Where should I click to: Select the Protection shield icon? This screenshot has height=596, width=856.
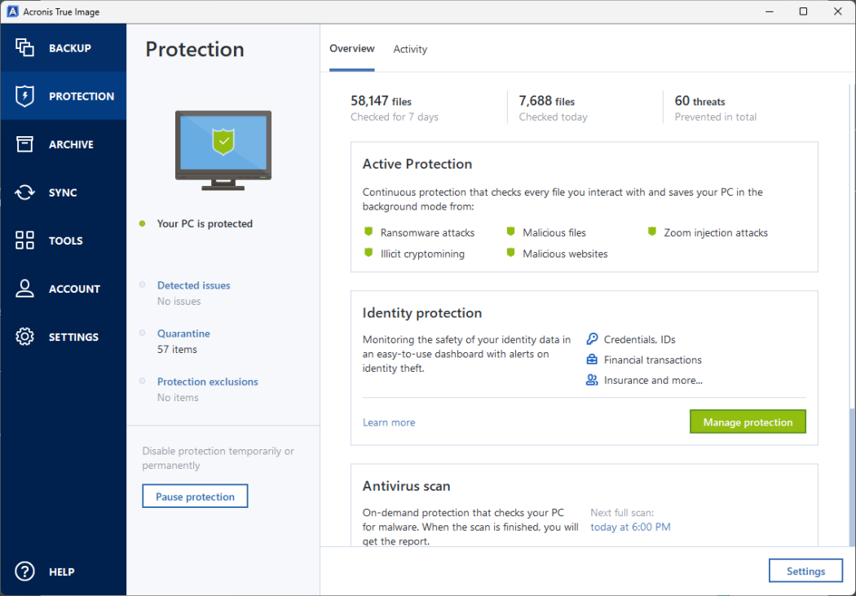[x=24, y=95]
